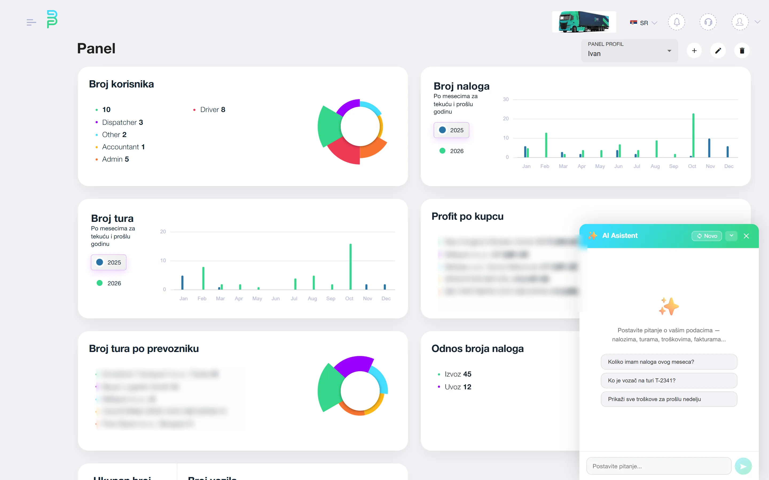Click the Other 2 legend entry
Screen dimensions: 769x480
(111, 135)
